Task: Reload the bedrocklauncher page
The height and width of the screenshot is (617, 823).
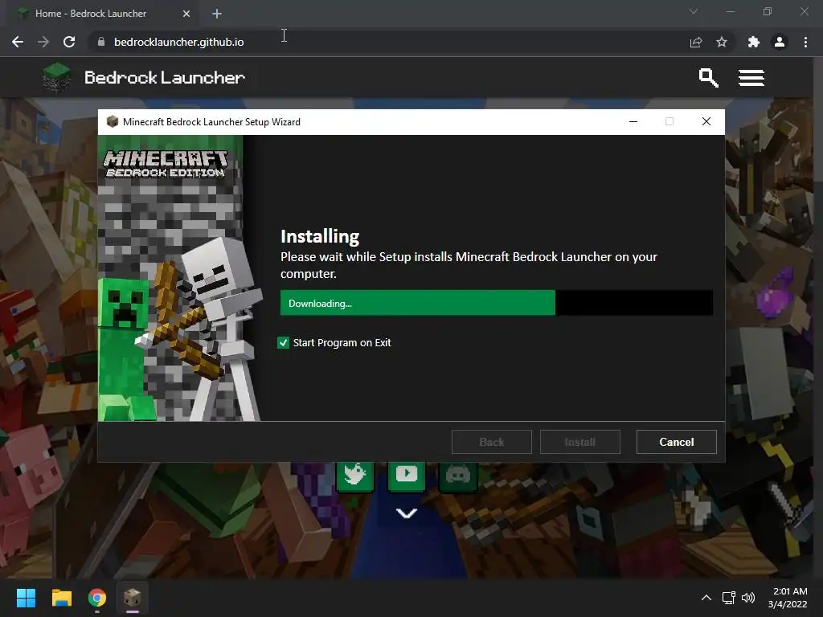Action: tap(69, 42)
